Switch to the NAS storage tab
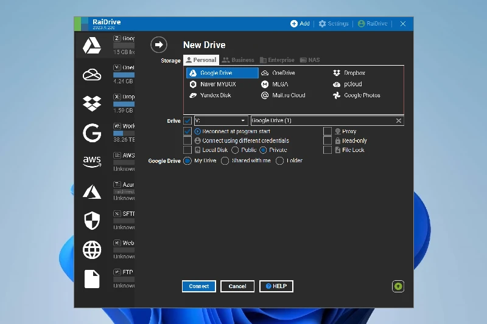 tap(310, 60)
